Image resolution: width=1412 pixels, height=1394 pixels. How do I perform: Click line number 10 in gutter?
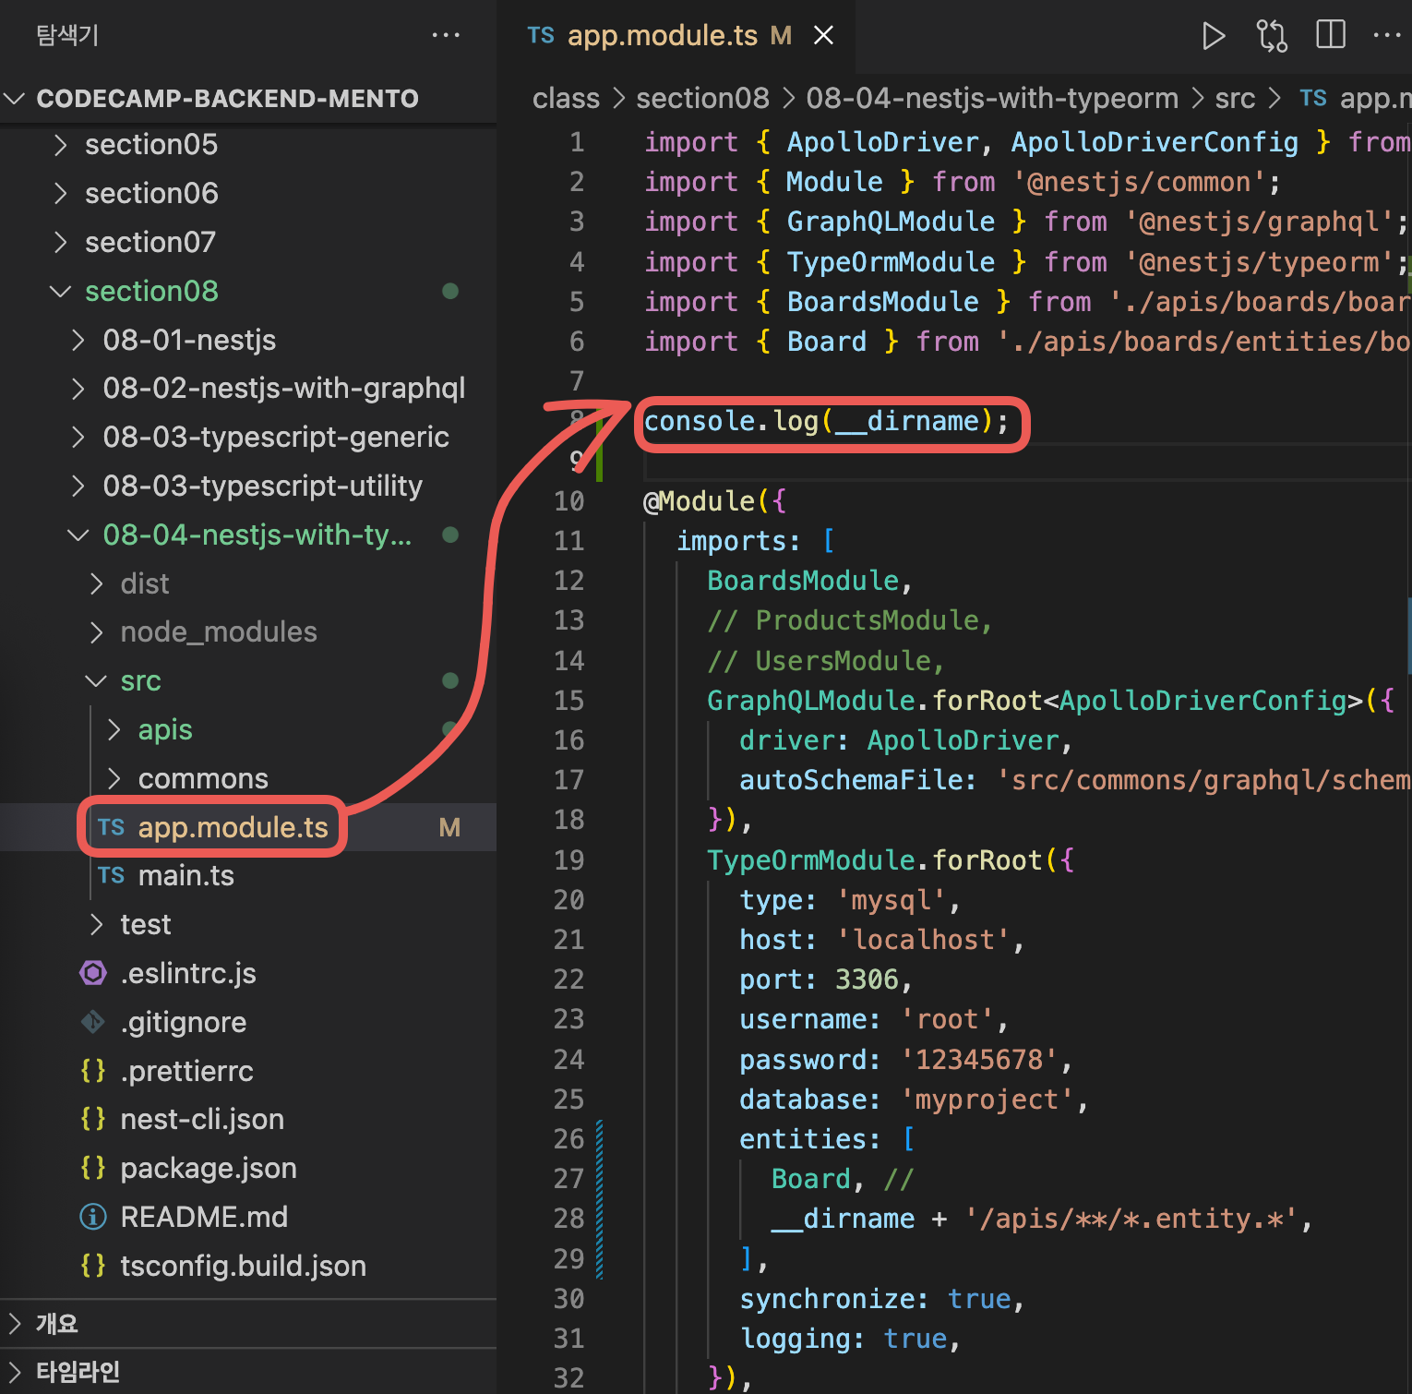click(x=569, y=501)
